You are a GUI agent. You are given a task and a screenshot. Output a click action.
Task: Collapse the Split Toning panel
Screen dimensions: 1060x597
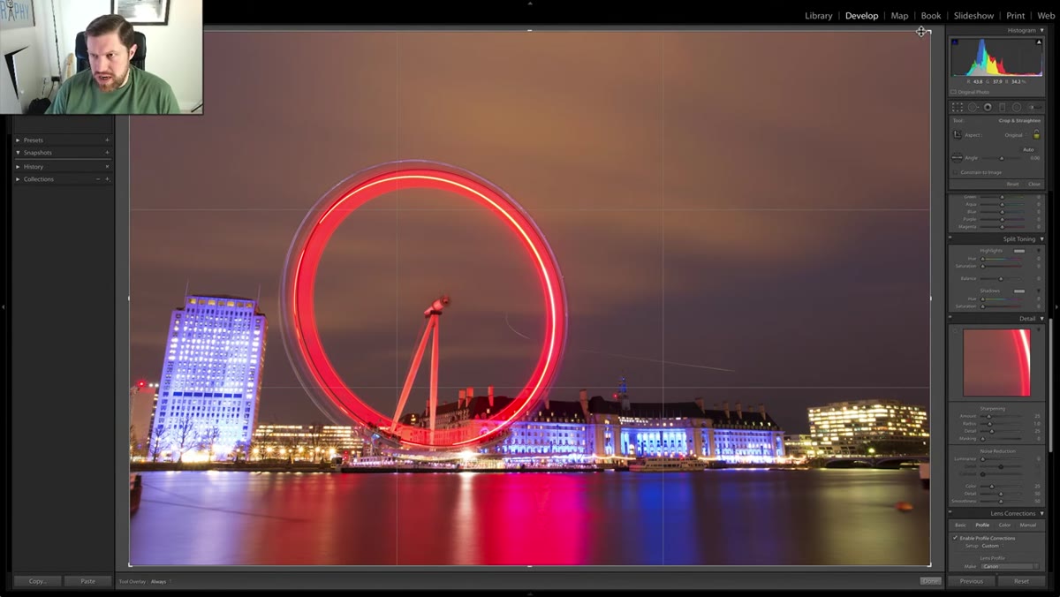pyautogui.click(x=1041, y=238)
